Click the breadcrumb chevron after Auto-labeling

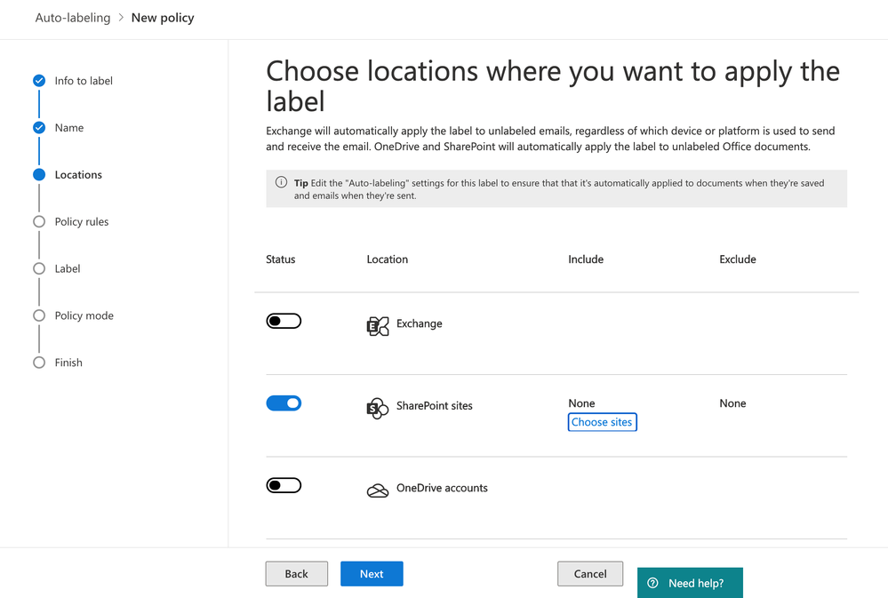(121, 18)
